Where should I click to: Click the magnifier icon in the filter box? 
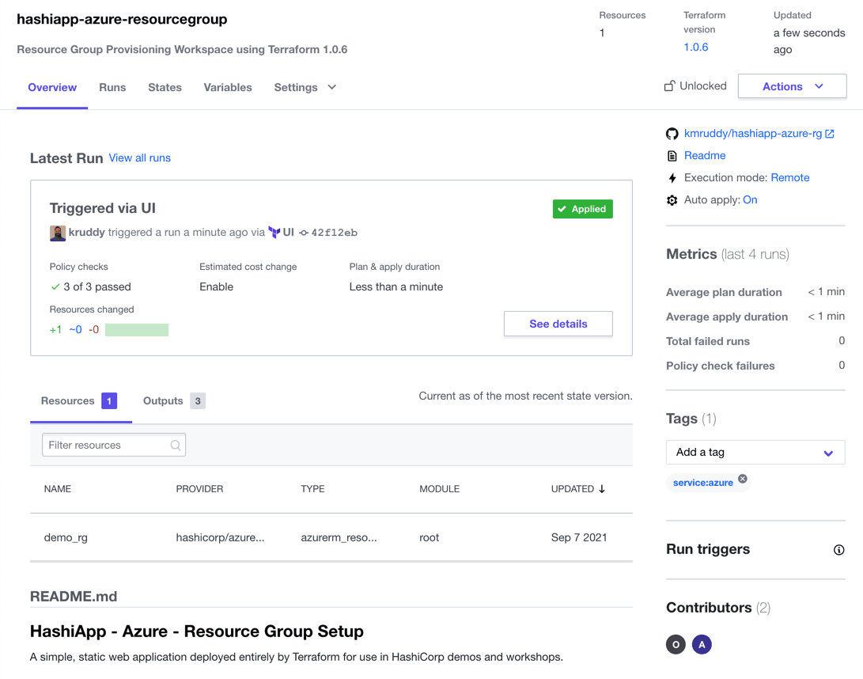click(175, 445)
